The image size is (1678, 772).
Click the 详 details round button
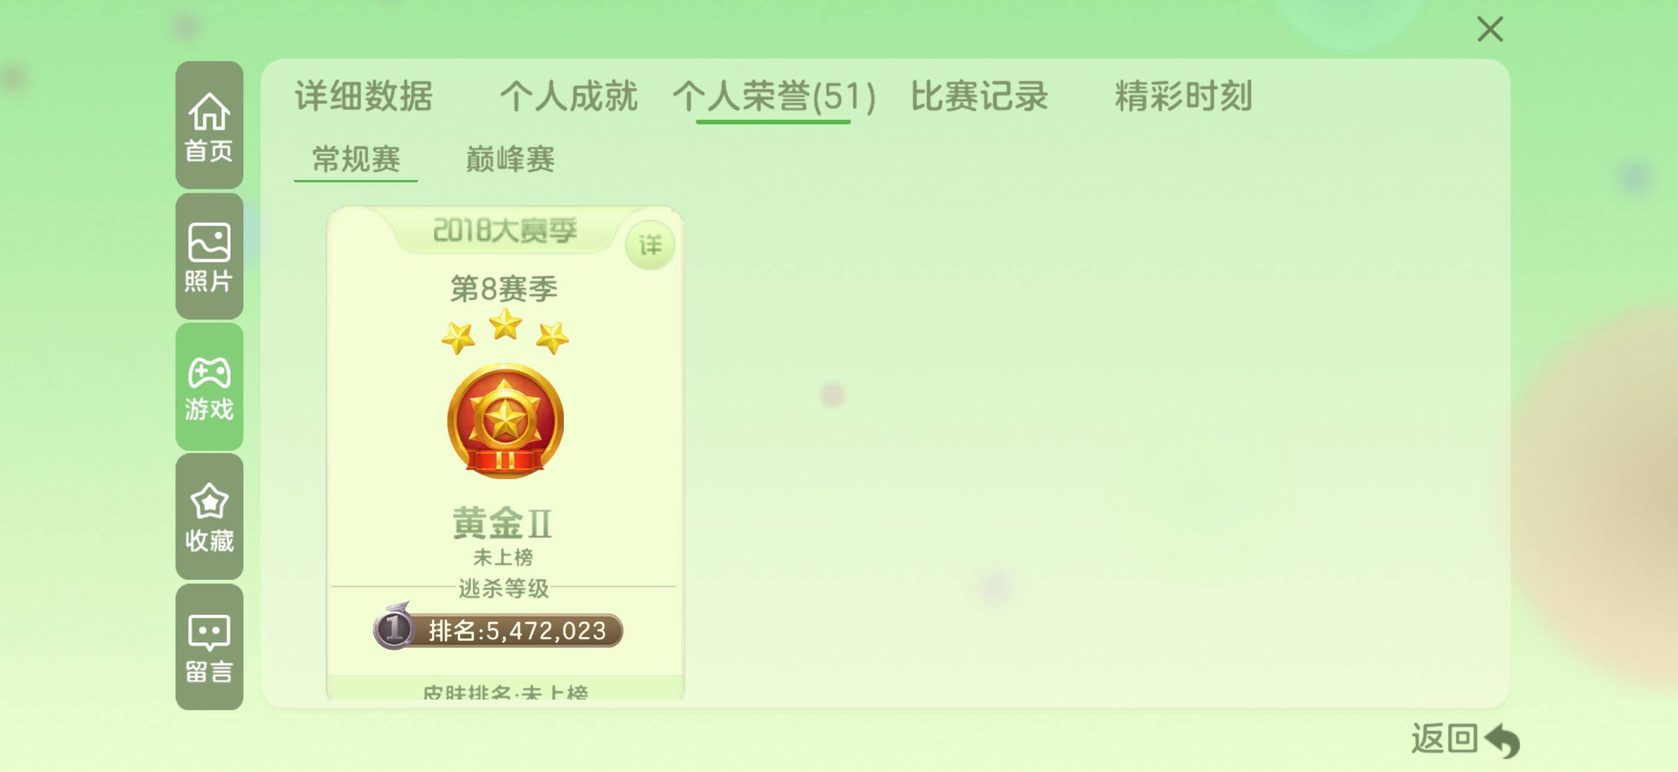click(650, 246)
